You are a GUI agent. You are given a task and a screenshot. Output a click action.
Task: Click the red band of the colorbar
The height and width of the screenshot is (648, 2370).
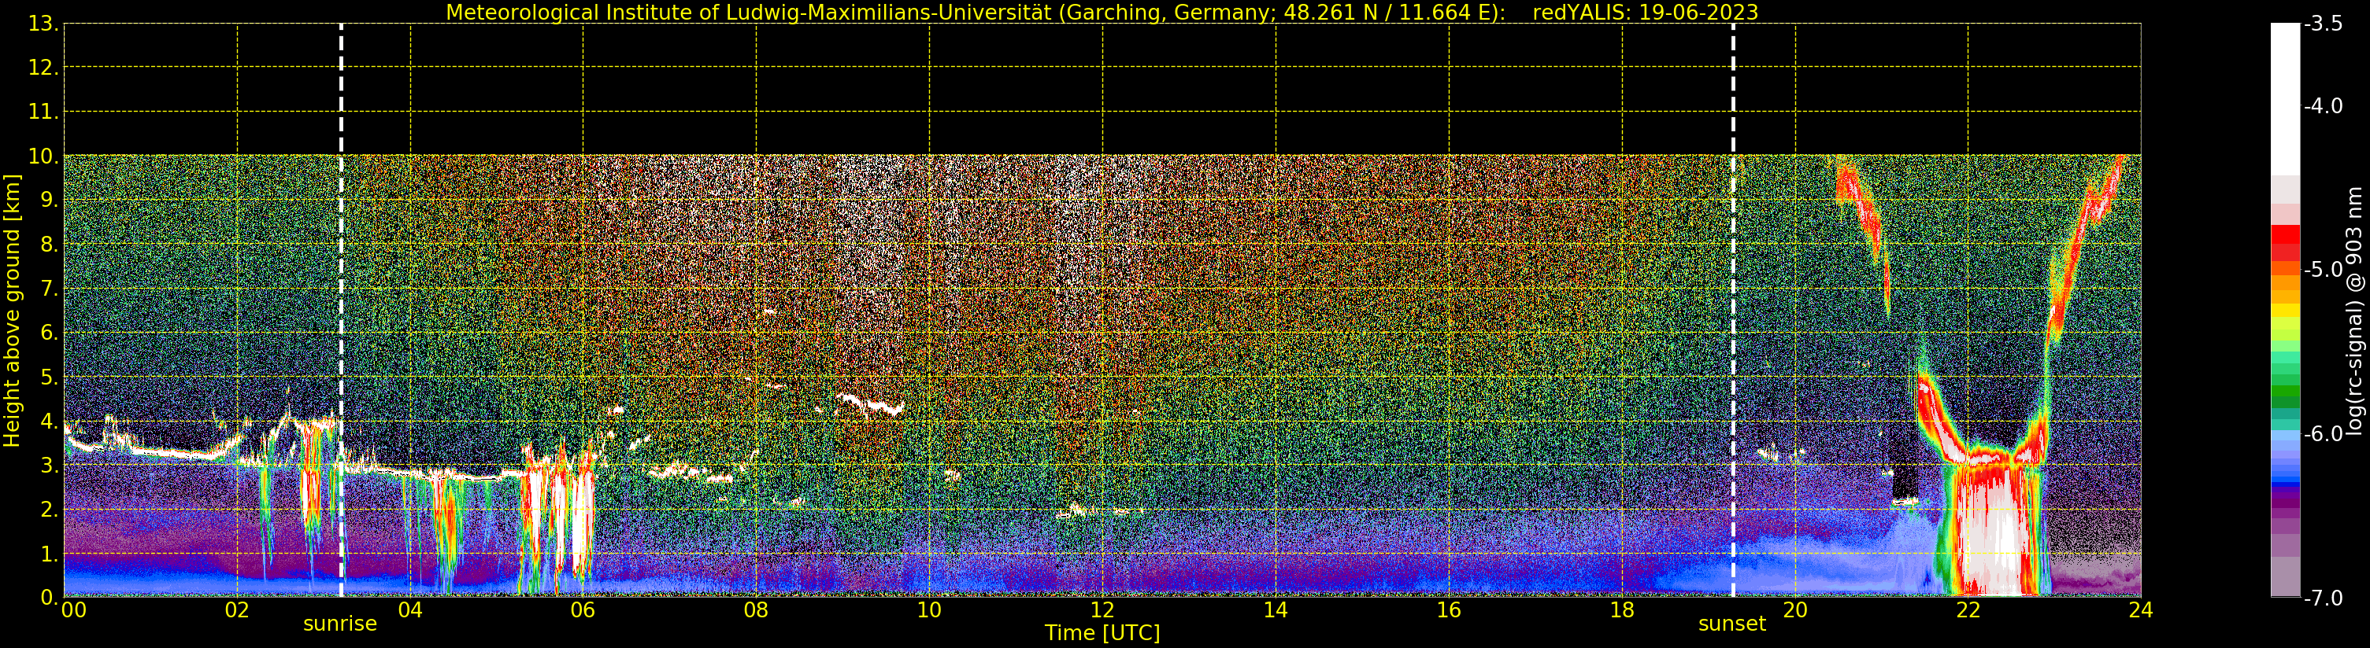coord(2285,244)
